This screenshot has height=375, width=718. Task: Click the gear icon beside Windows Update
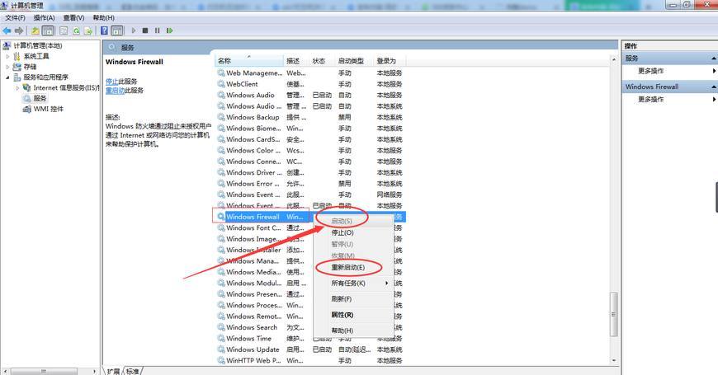tap(221, 349)
